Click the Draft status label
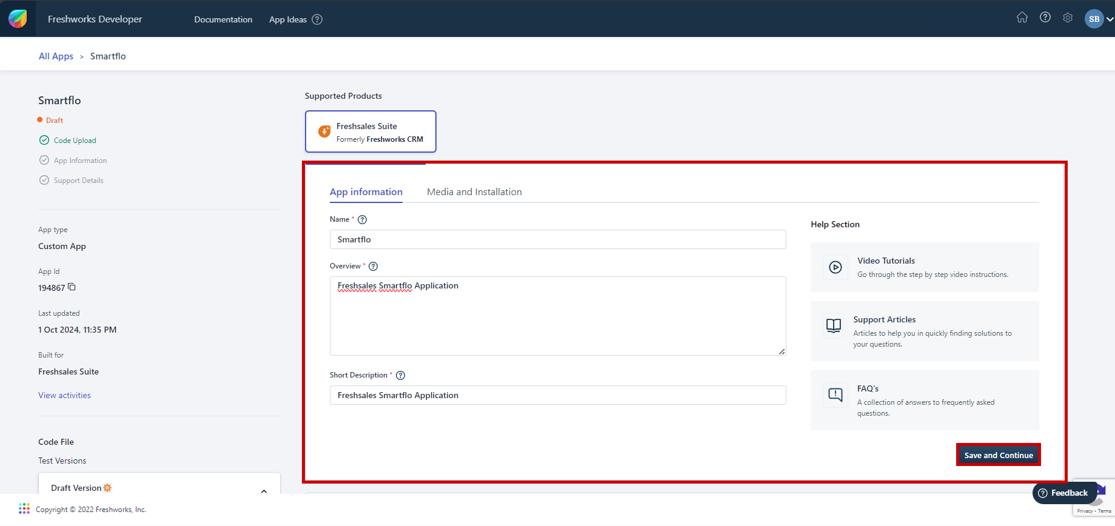 tap(55, 120)
